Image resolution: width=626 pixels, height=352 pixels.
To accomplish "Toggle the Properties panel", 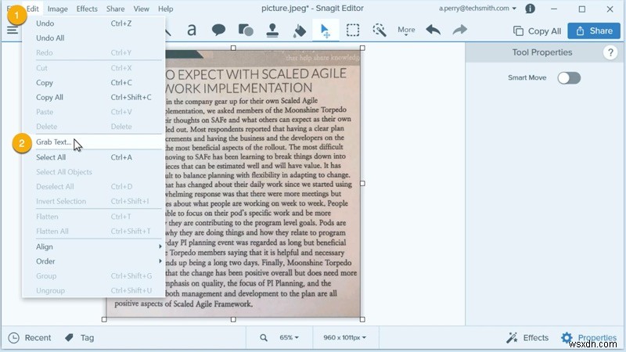I will pyautogui.click(x=588, y=338).
